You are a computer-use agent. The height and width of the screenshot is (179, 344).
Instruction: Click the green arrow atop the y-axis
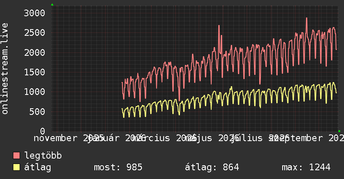click(x=52, y=5)
